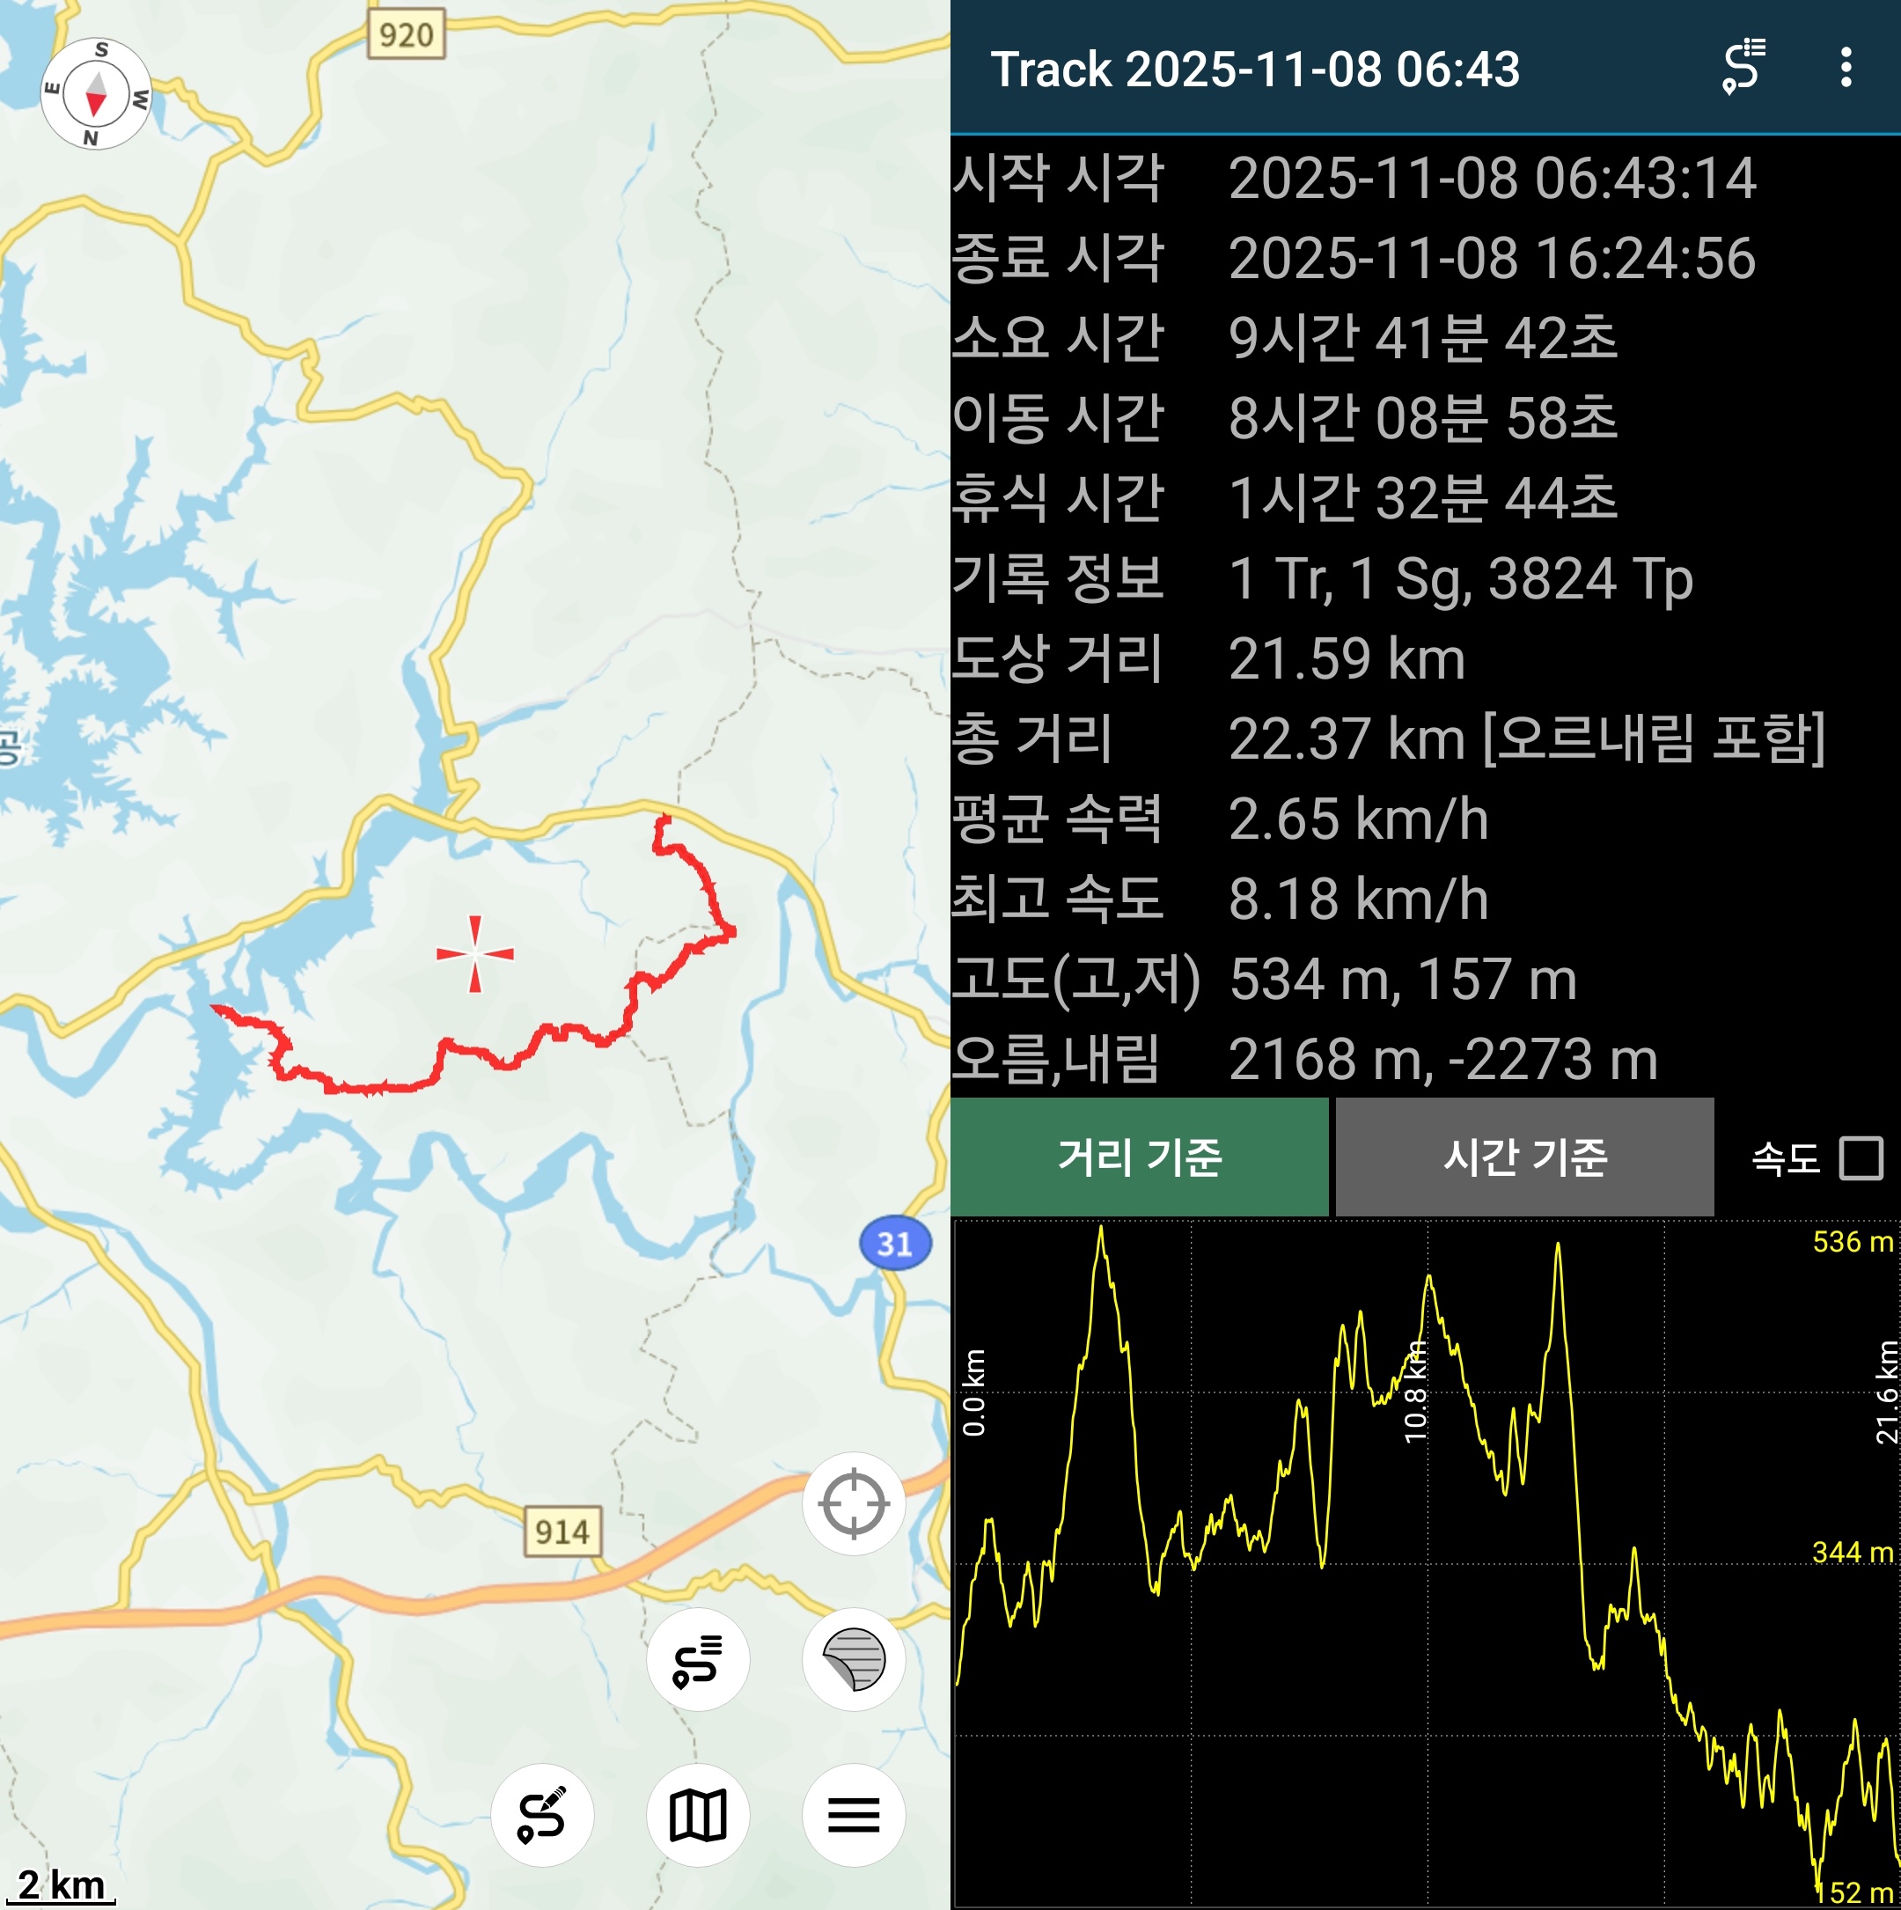Viewport: 1901px width, 1910px height.
Task: Tap the 10.8 km elevation chart marker
Action: point(1415,1392)
